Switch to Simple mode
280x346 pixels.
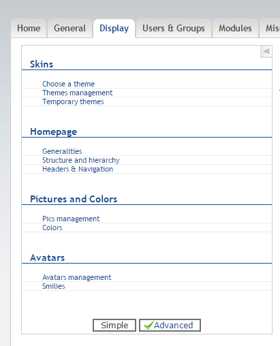(114, 325)
